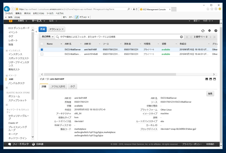Image resolution: width=226 pixels, height=153 pixels.
Task: Switch to the タグ tab
Action: coord(72,86)
